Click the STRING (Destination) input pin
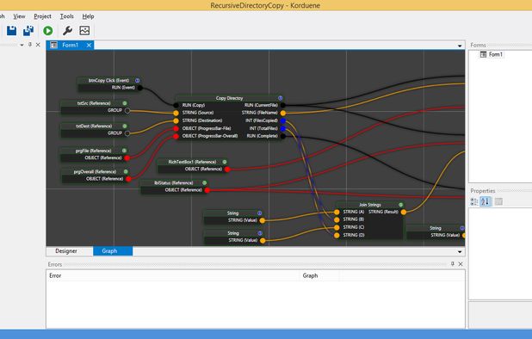The image size is (532, 339). tap(176, 120)
